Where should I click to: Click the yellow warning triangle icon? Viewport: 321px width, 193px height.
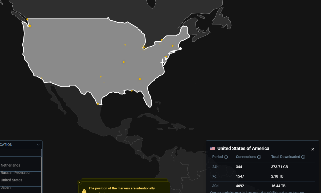point(84,191)
